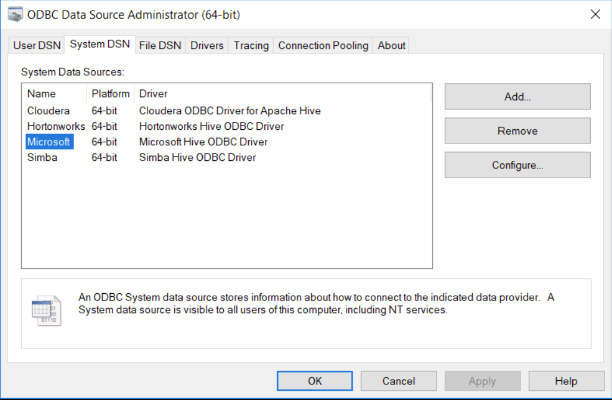612x400 pixels.
Task: Click 64-bit in the Hortonworks row
Action: coord(104,126)
